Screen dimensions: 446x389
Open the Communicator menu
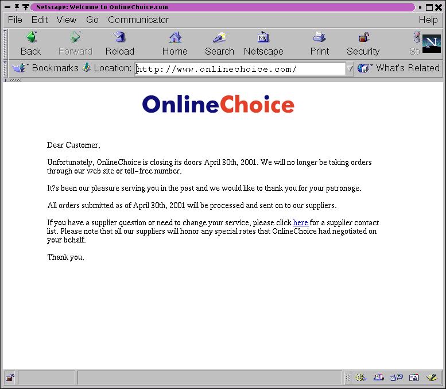click(x=138, y=20)
